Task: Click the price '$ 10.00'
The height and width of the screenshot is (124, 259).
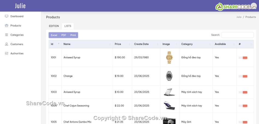Action: coord(119,92)
